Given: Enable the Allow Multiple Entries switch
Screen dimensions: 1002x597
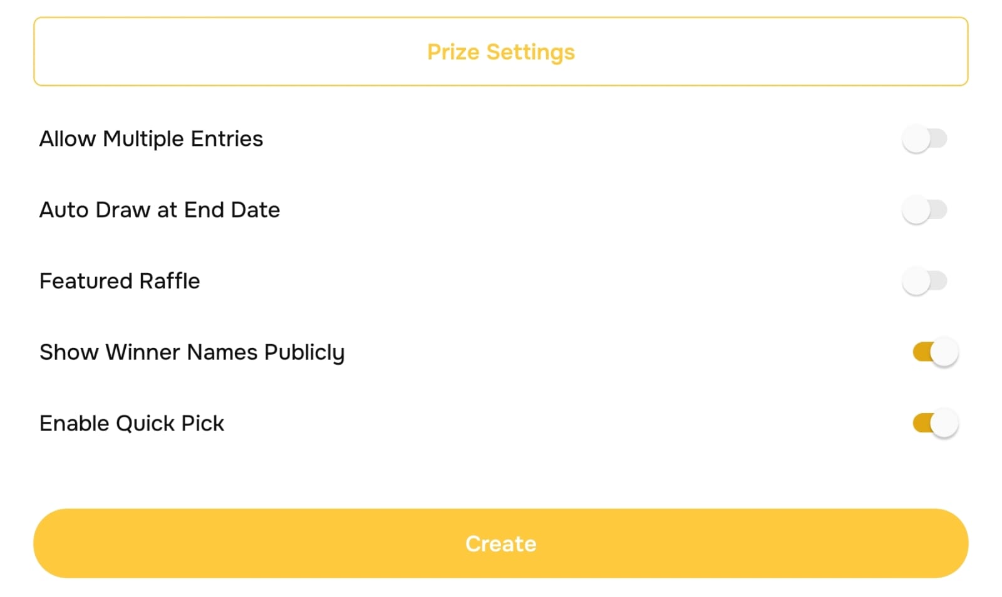Looking at the screenshot, I should pos(924,139).
